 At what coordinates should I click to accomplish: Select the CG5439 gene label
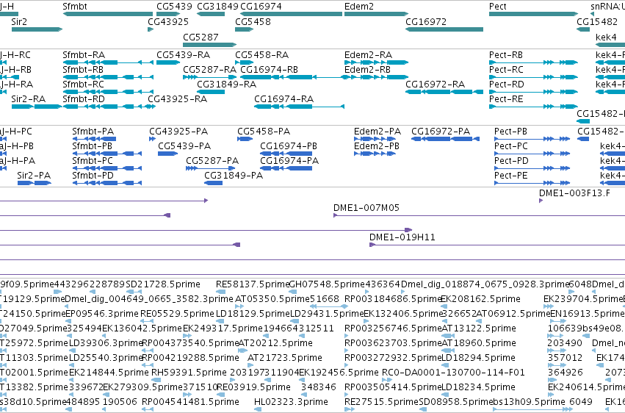pyautogui.click(x=174, y=7)
